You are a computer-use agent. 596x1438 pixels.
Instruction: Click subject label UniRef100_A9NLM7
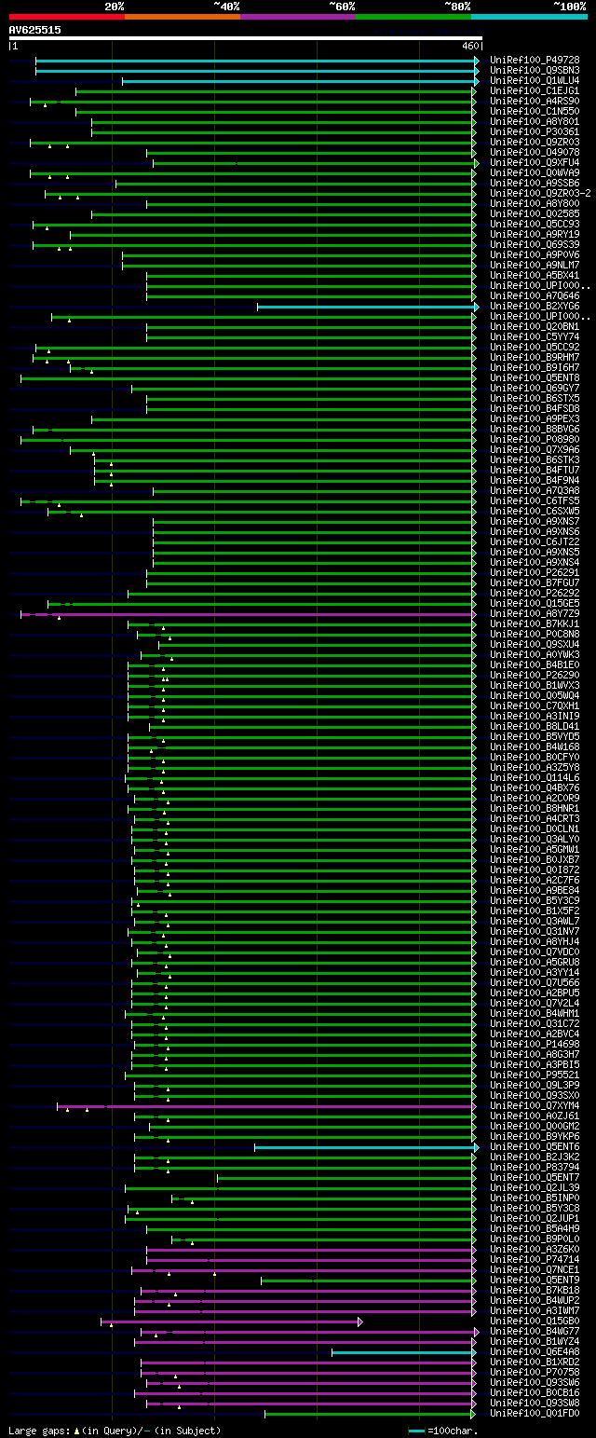pos(535,265)
